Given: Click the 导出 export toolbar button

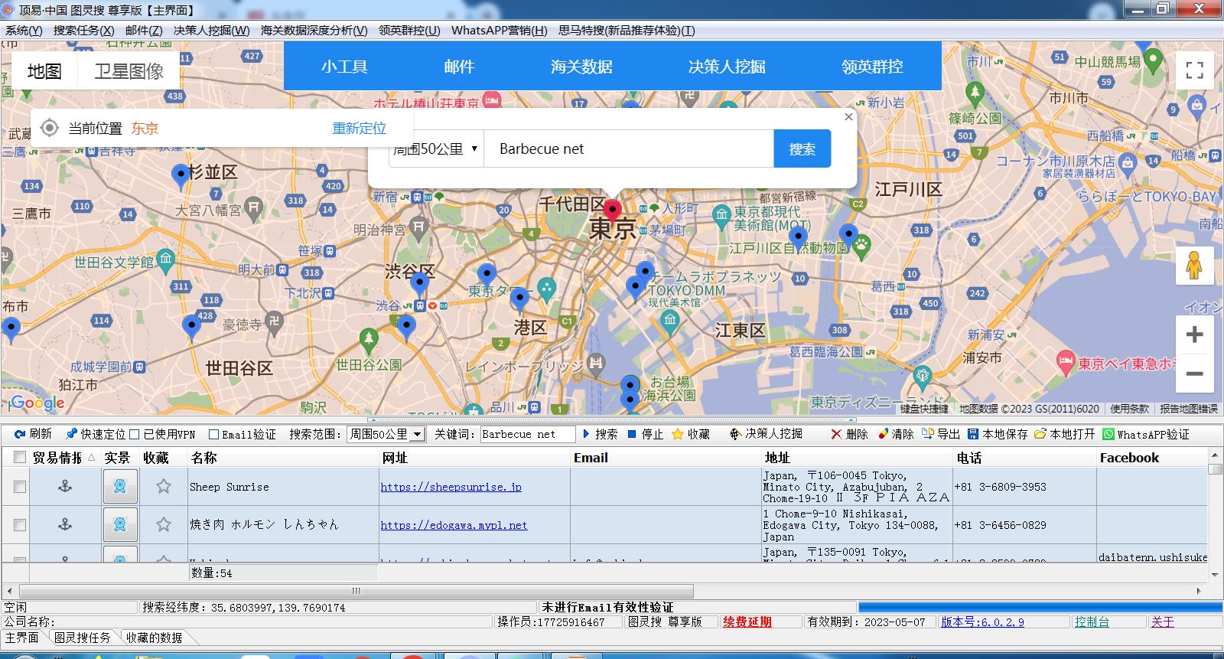Looking at the screenshot, I should pos(941,434).
